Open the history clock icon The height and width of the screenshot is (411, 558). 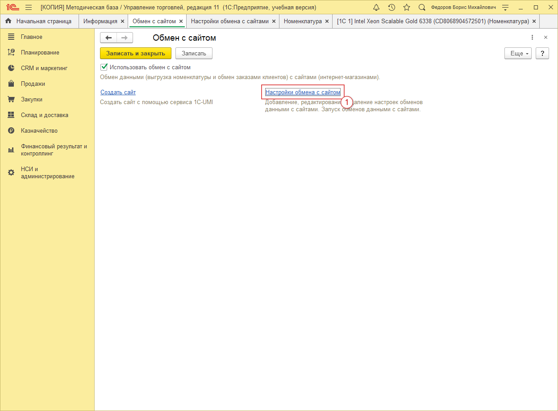coord(391,8)
